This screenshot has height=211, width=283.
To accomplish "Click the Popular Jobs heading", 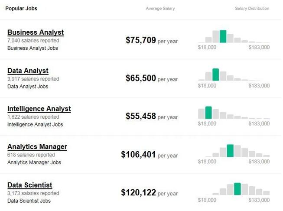I will click(21, 9).
